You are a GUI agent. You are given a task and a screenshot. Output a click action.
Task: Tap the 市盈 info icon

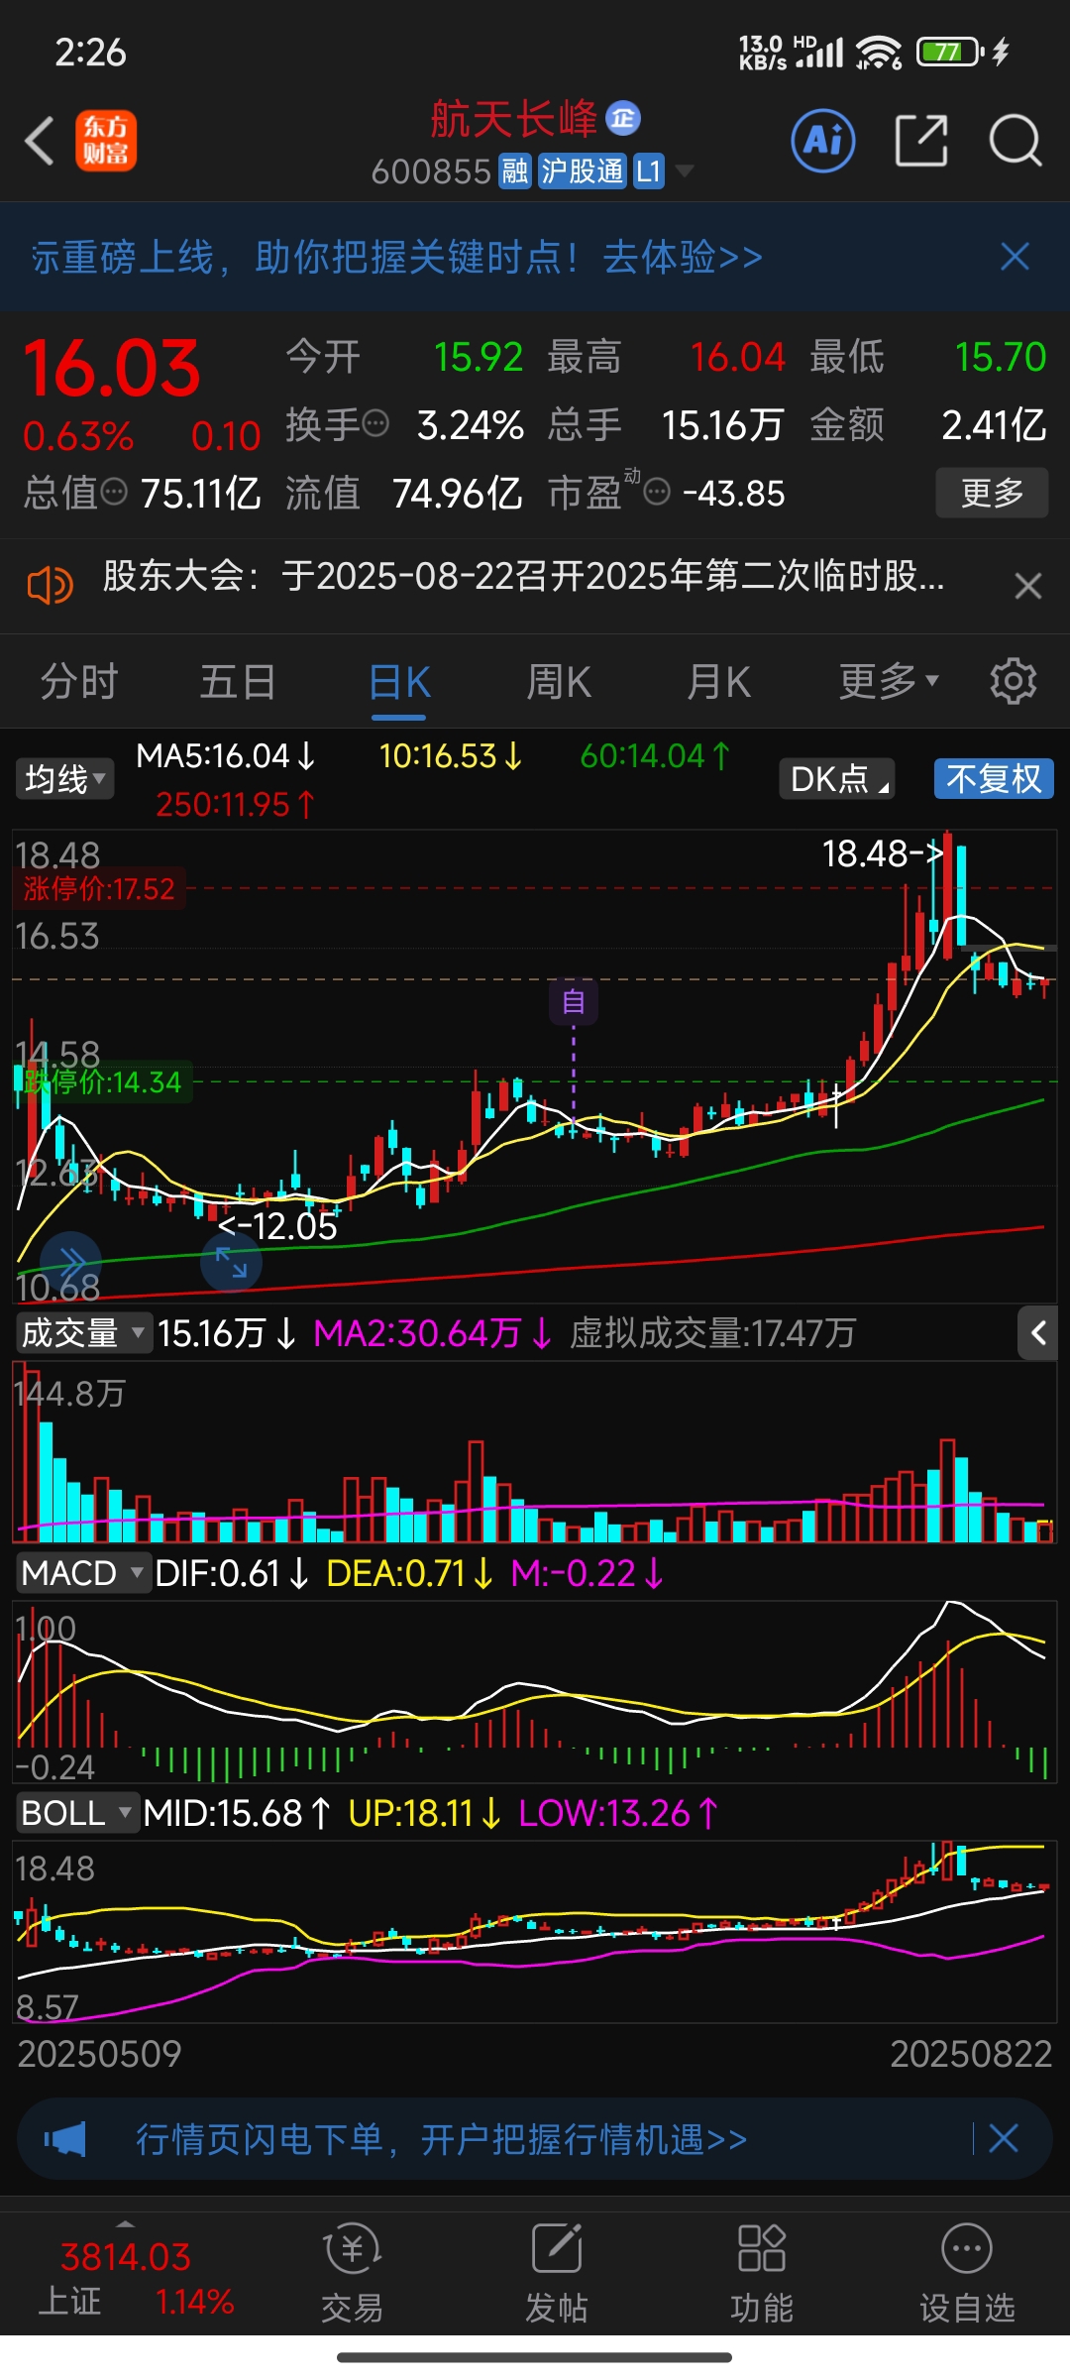point(657,491)
